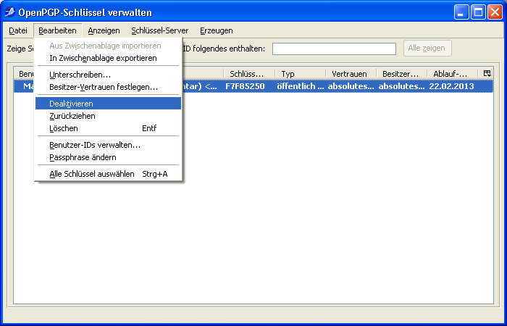The height and width of the screenshot is (326, 507).
Task: Sort by Ablauf-… column header
Action: [453, 74]
